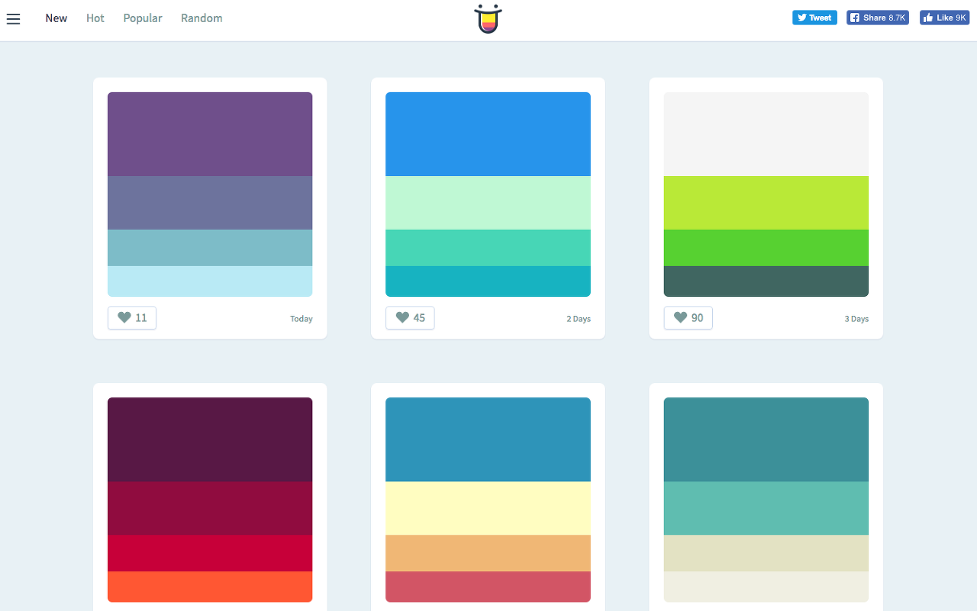Select pale cream yellow swatch
This screenshot has height=611, width=977.
(x=488, y=508)
